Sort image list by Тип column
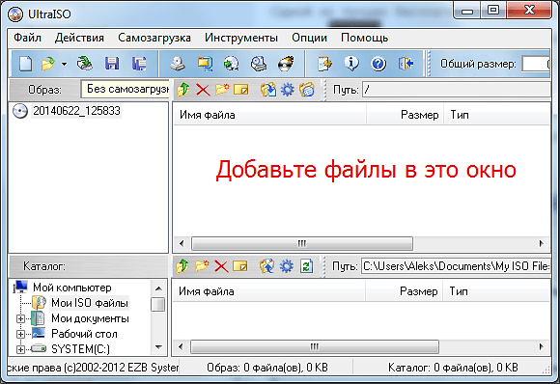Screen dimensions: 560x384 [x=496, y=115]
